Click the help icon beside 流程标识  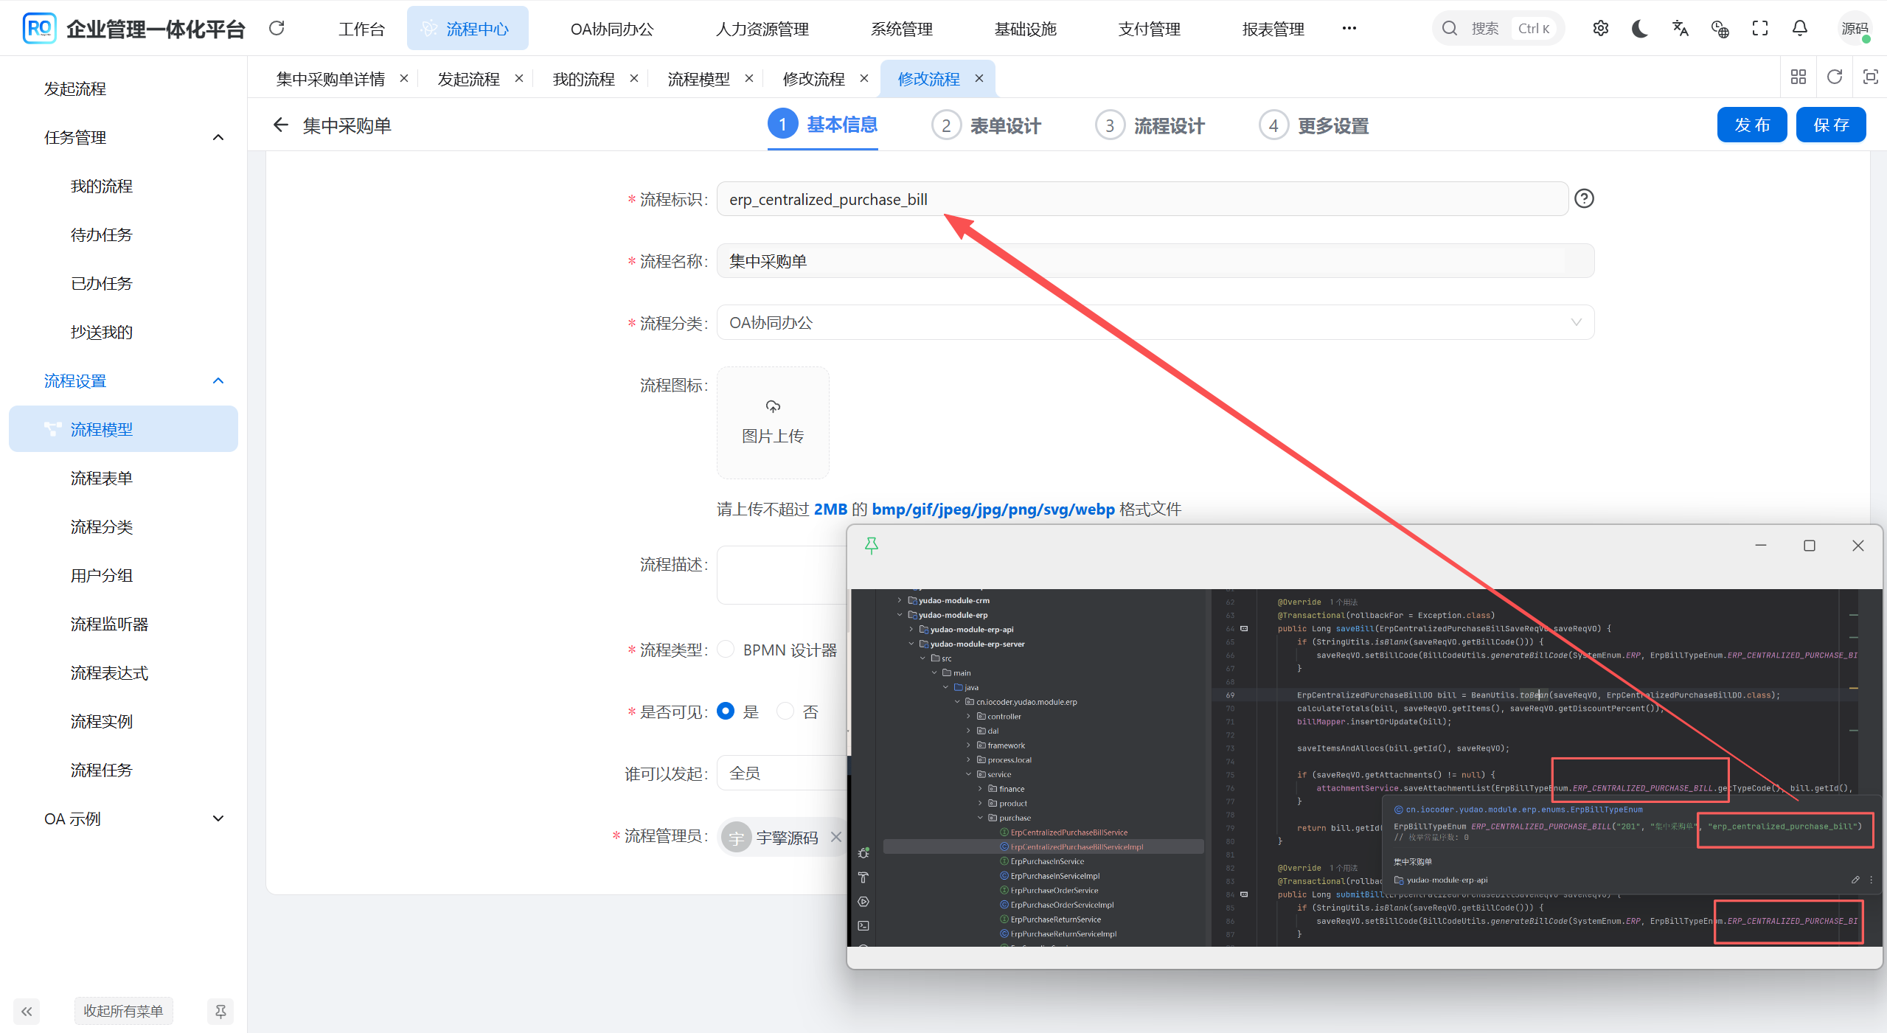[x=1584, y=199]
